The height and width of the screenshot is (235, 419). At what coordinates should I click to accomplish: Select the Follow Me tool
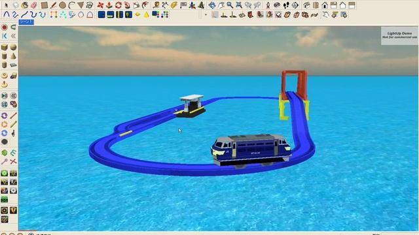click(127, 5)
